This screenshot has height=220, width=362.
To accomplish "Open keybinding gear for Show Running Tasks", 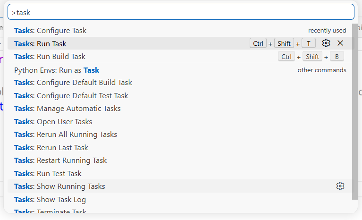I will (x=340, y=186).
